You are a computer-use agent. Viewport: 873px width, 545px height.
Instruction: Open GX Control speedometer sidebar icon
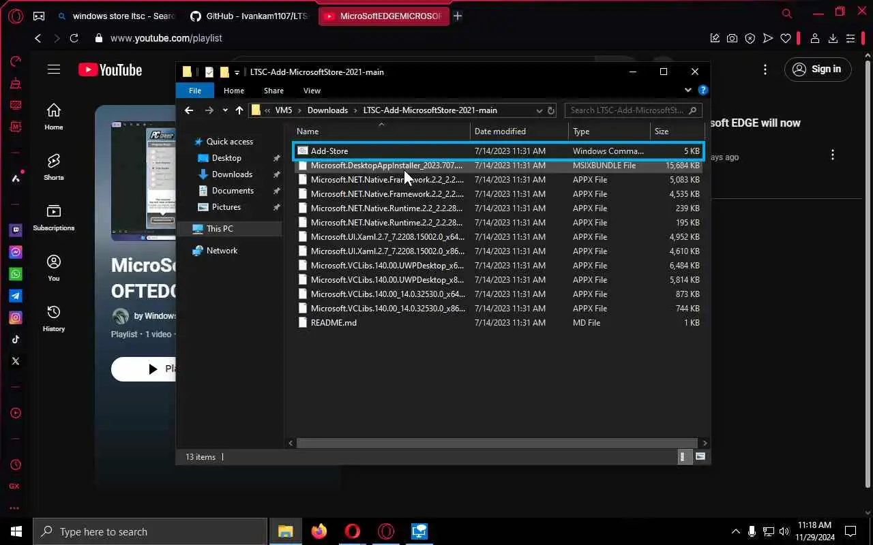(15, 61)
